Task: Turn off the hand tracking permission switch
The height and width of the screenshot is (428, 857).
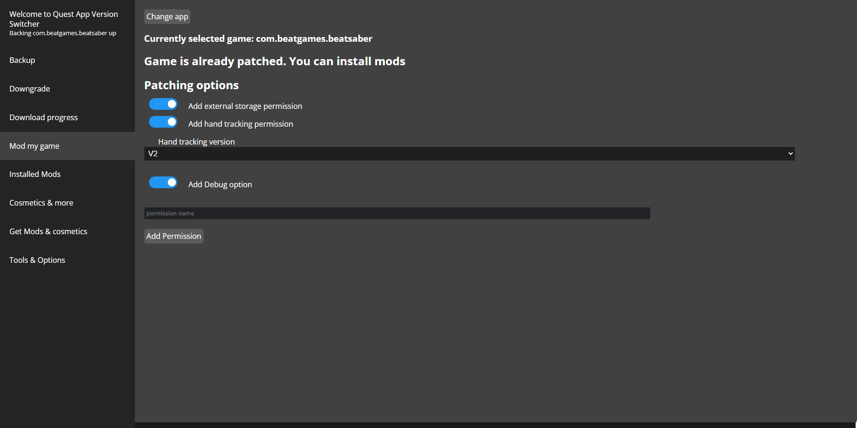Action: (163, 122)
